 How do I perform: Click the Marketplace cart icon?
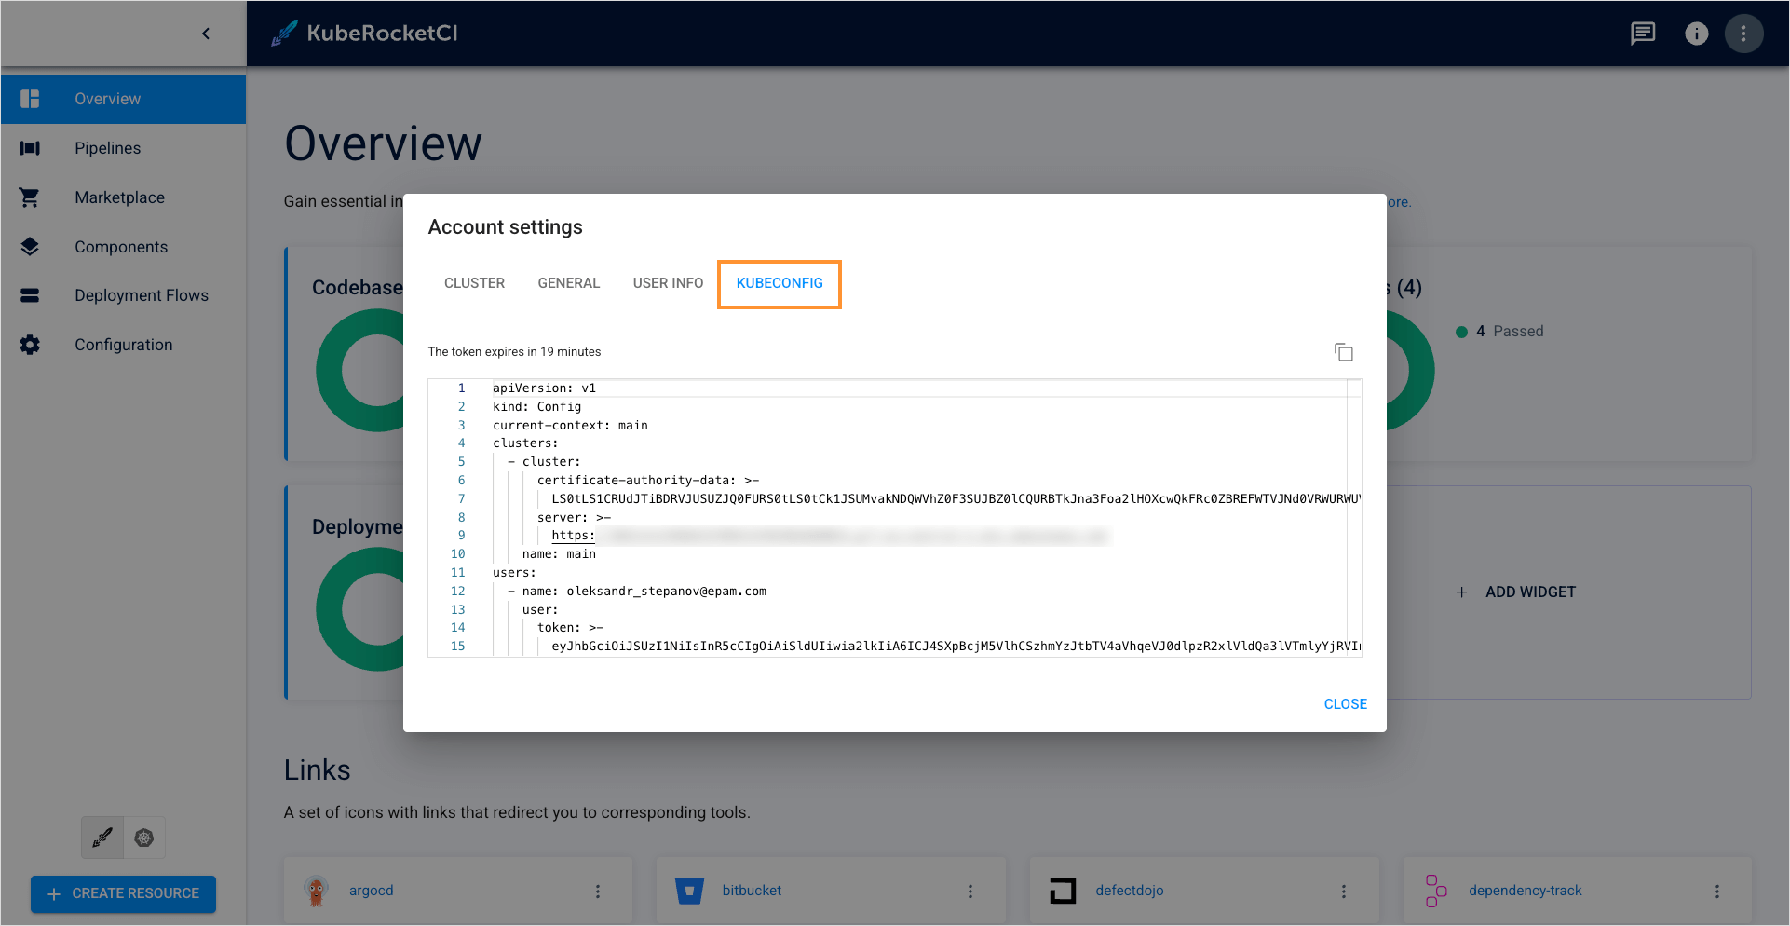click(x=30, y=197)
